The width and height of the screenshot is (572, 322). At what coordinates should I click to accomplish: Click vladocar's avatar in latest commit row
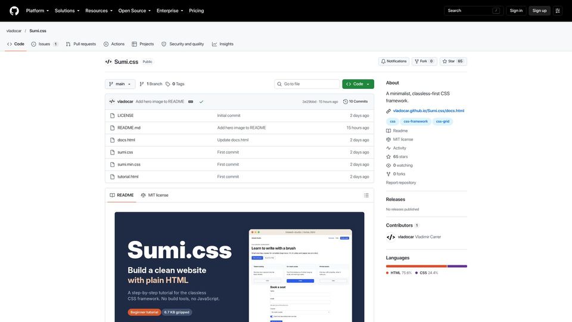click(112, 101)
